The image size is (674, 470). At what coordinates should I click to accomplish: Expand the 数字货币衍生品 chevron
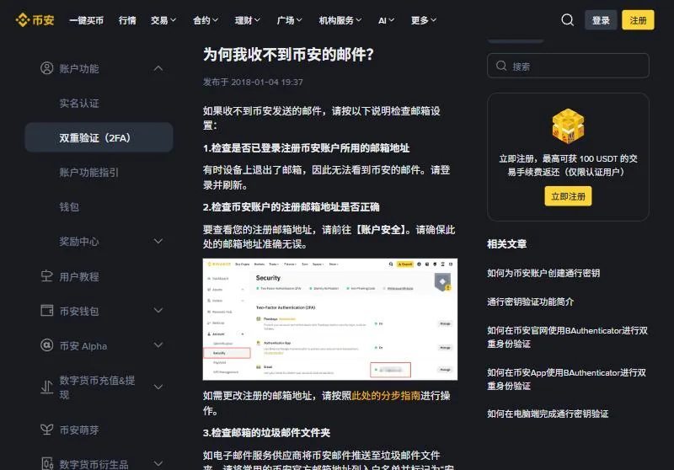pos(158,463)
